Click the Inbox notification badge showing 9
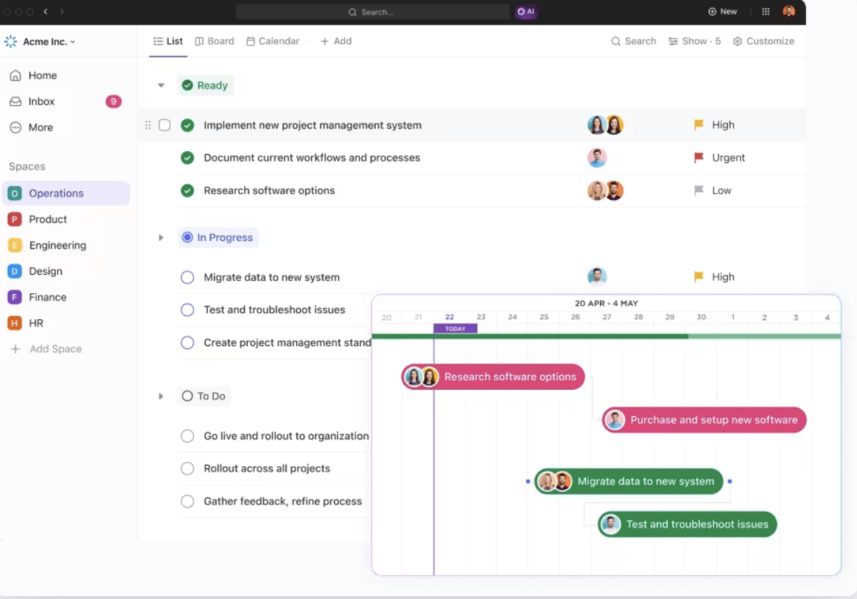Viewport: 857px width, 599px height. tap(114, 102)
